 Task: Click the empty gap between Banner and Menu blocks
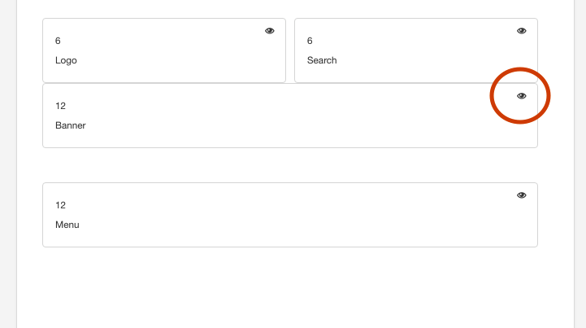(x=290, y=165)
